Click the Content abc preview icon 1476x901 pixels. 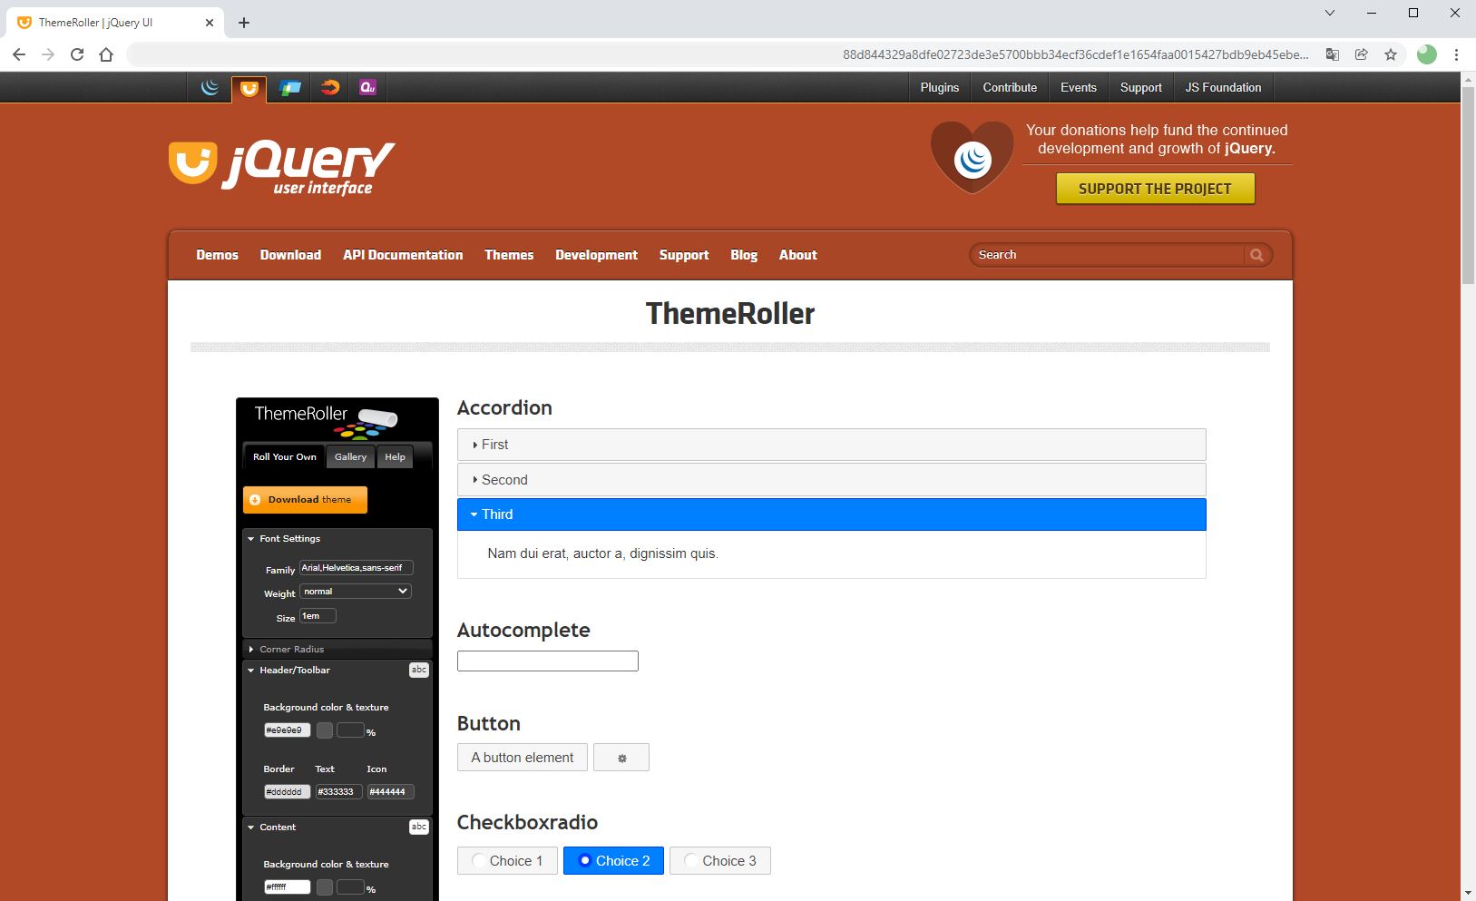click(419, 827)
